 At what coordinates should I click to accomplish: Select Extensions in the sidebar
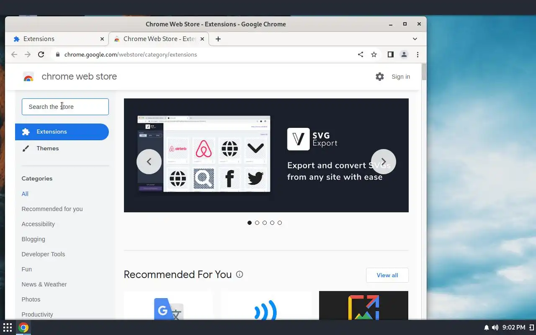[x=62, y=132]
